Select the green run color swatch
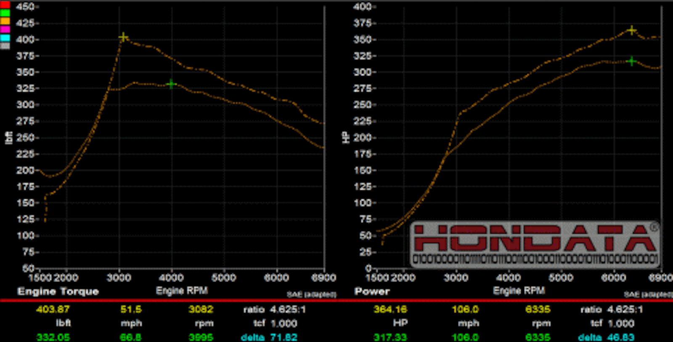 click(5, 13)
